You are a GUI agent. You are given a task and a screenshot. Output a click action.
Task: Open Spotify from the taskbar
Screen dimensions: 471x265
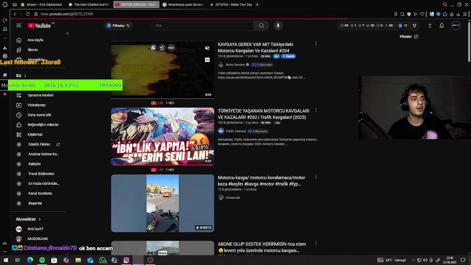coord(42,260)
